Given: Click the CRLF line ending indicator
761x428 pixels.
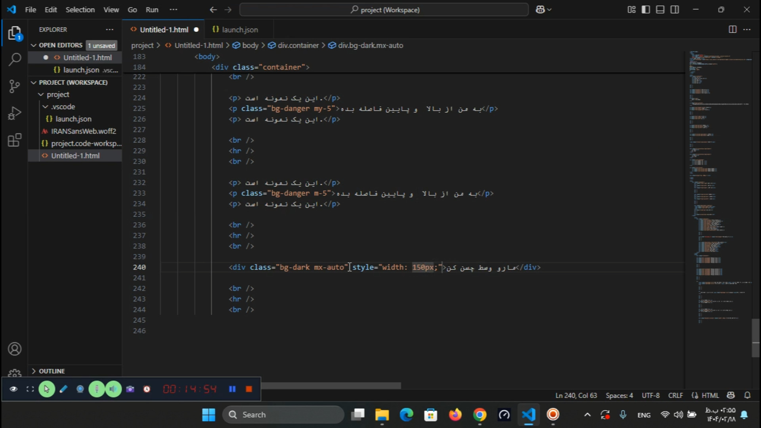Looking at the screenshot, I should coord(675,396).
